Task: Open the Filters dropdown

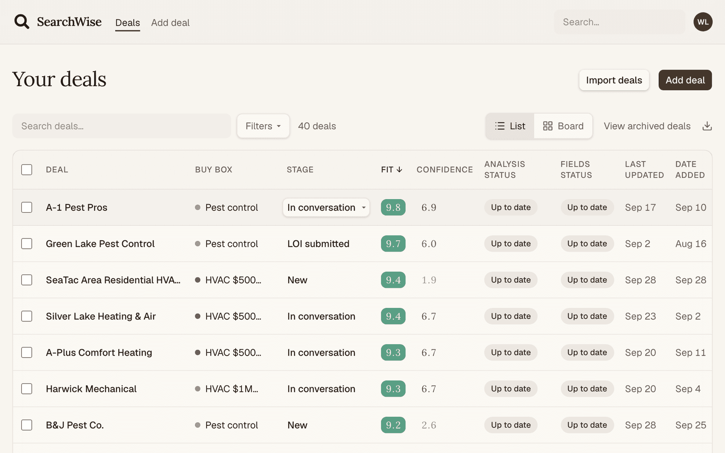Action: 263,126
